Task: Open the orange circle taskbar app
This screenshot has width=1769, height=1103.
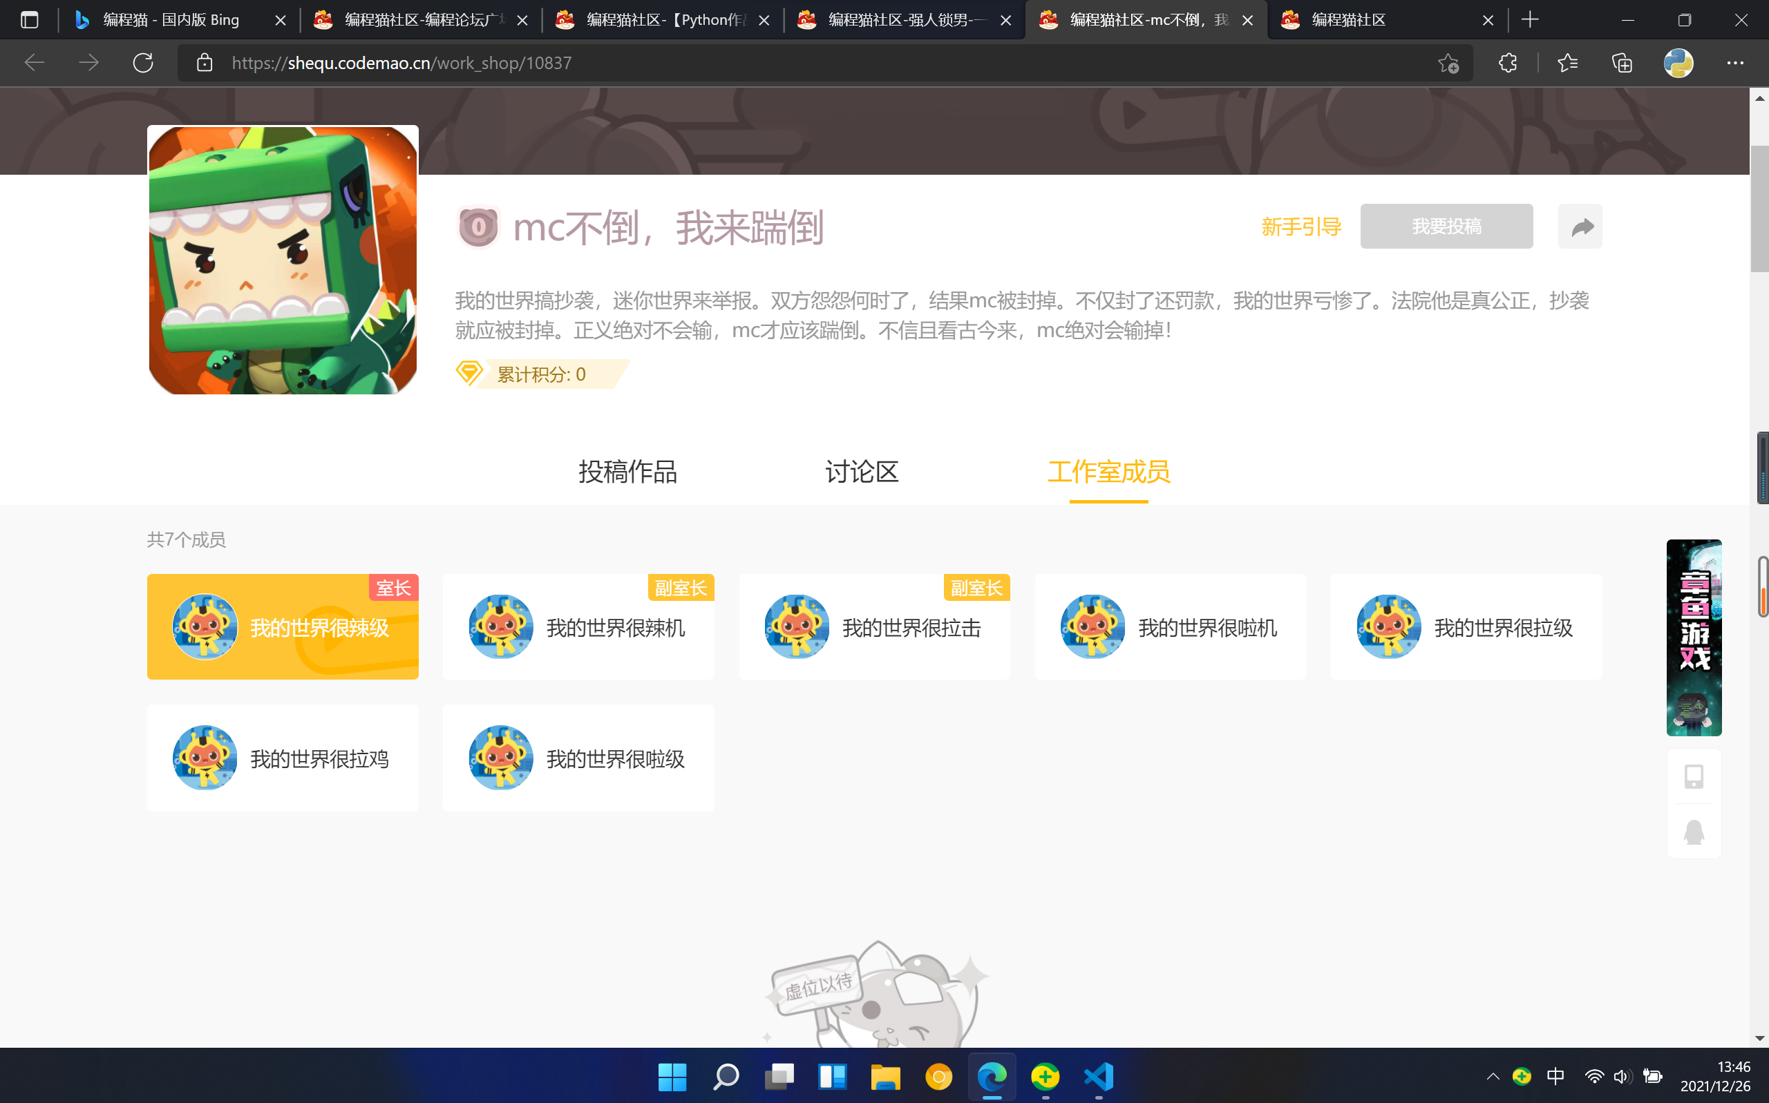Action: point(938,1076)
